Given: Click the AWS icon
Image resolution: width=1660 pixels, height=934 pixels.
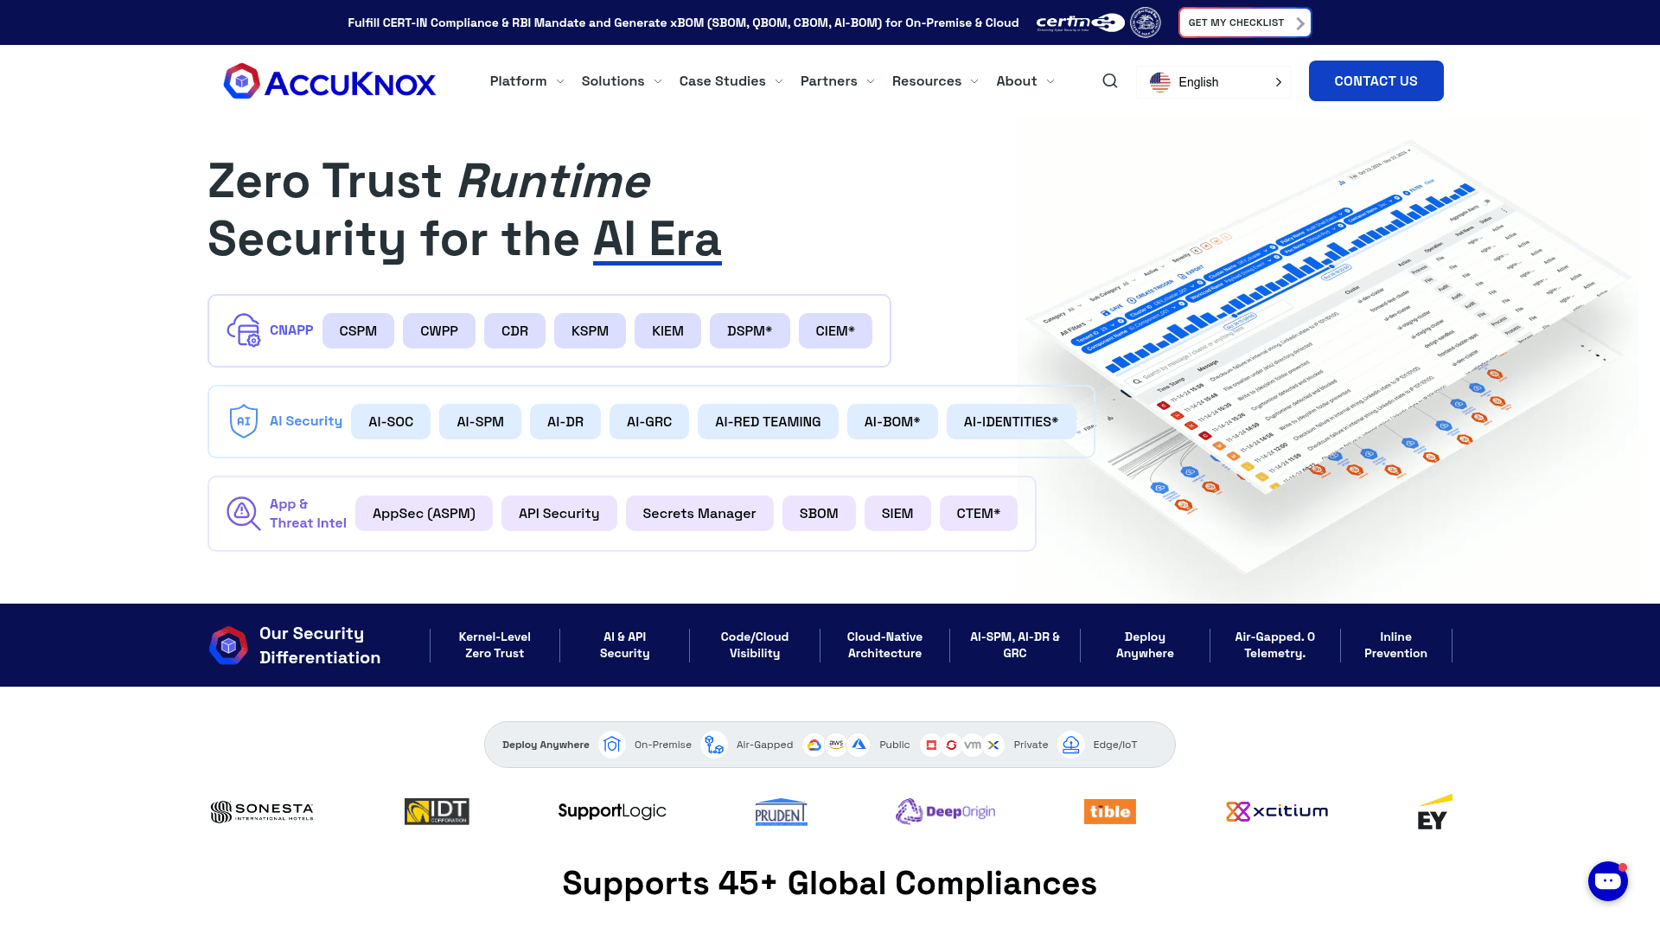Looking at the screenshot, I should click(x=836, y=745).
